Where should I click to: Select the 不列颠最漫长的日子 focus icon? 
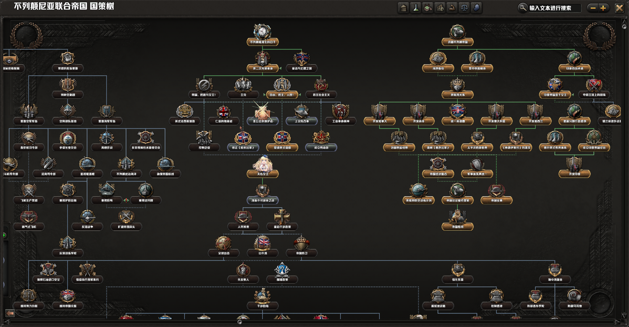(x=262, y=32)
